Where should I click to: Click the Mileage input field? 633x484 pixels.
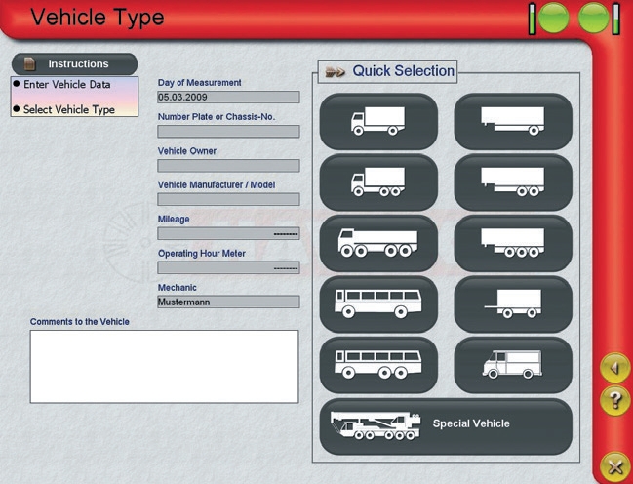pyautogui.click(x=228, y=234)
